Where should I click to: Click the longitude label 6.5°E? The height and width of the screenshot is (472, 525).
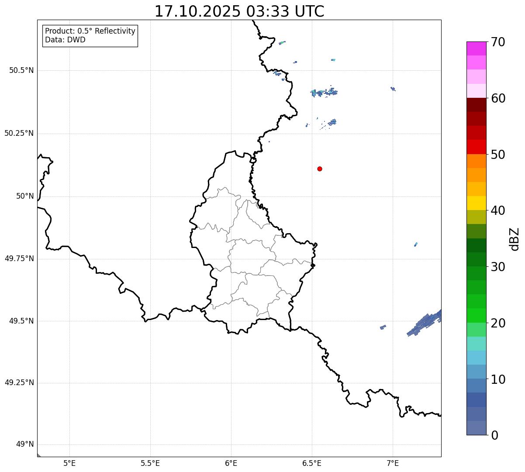(x=312, y=463)
